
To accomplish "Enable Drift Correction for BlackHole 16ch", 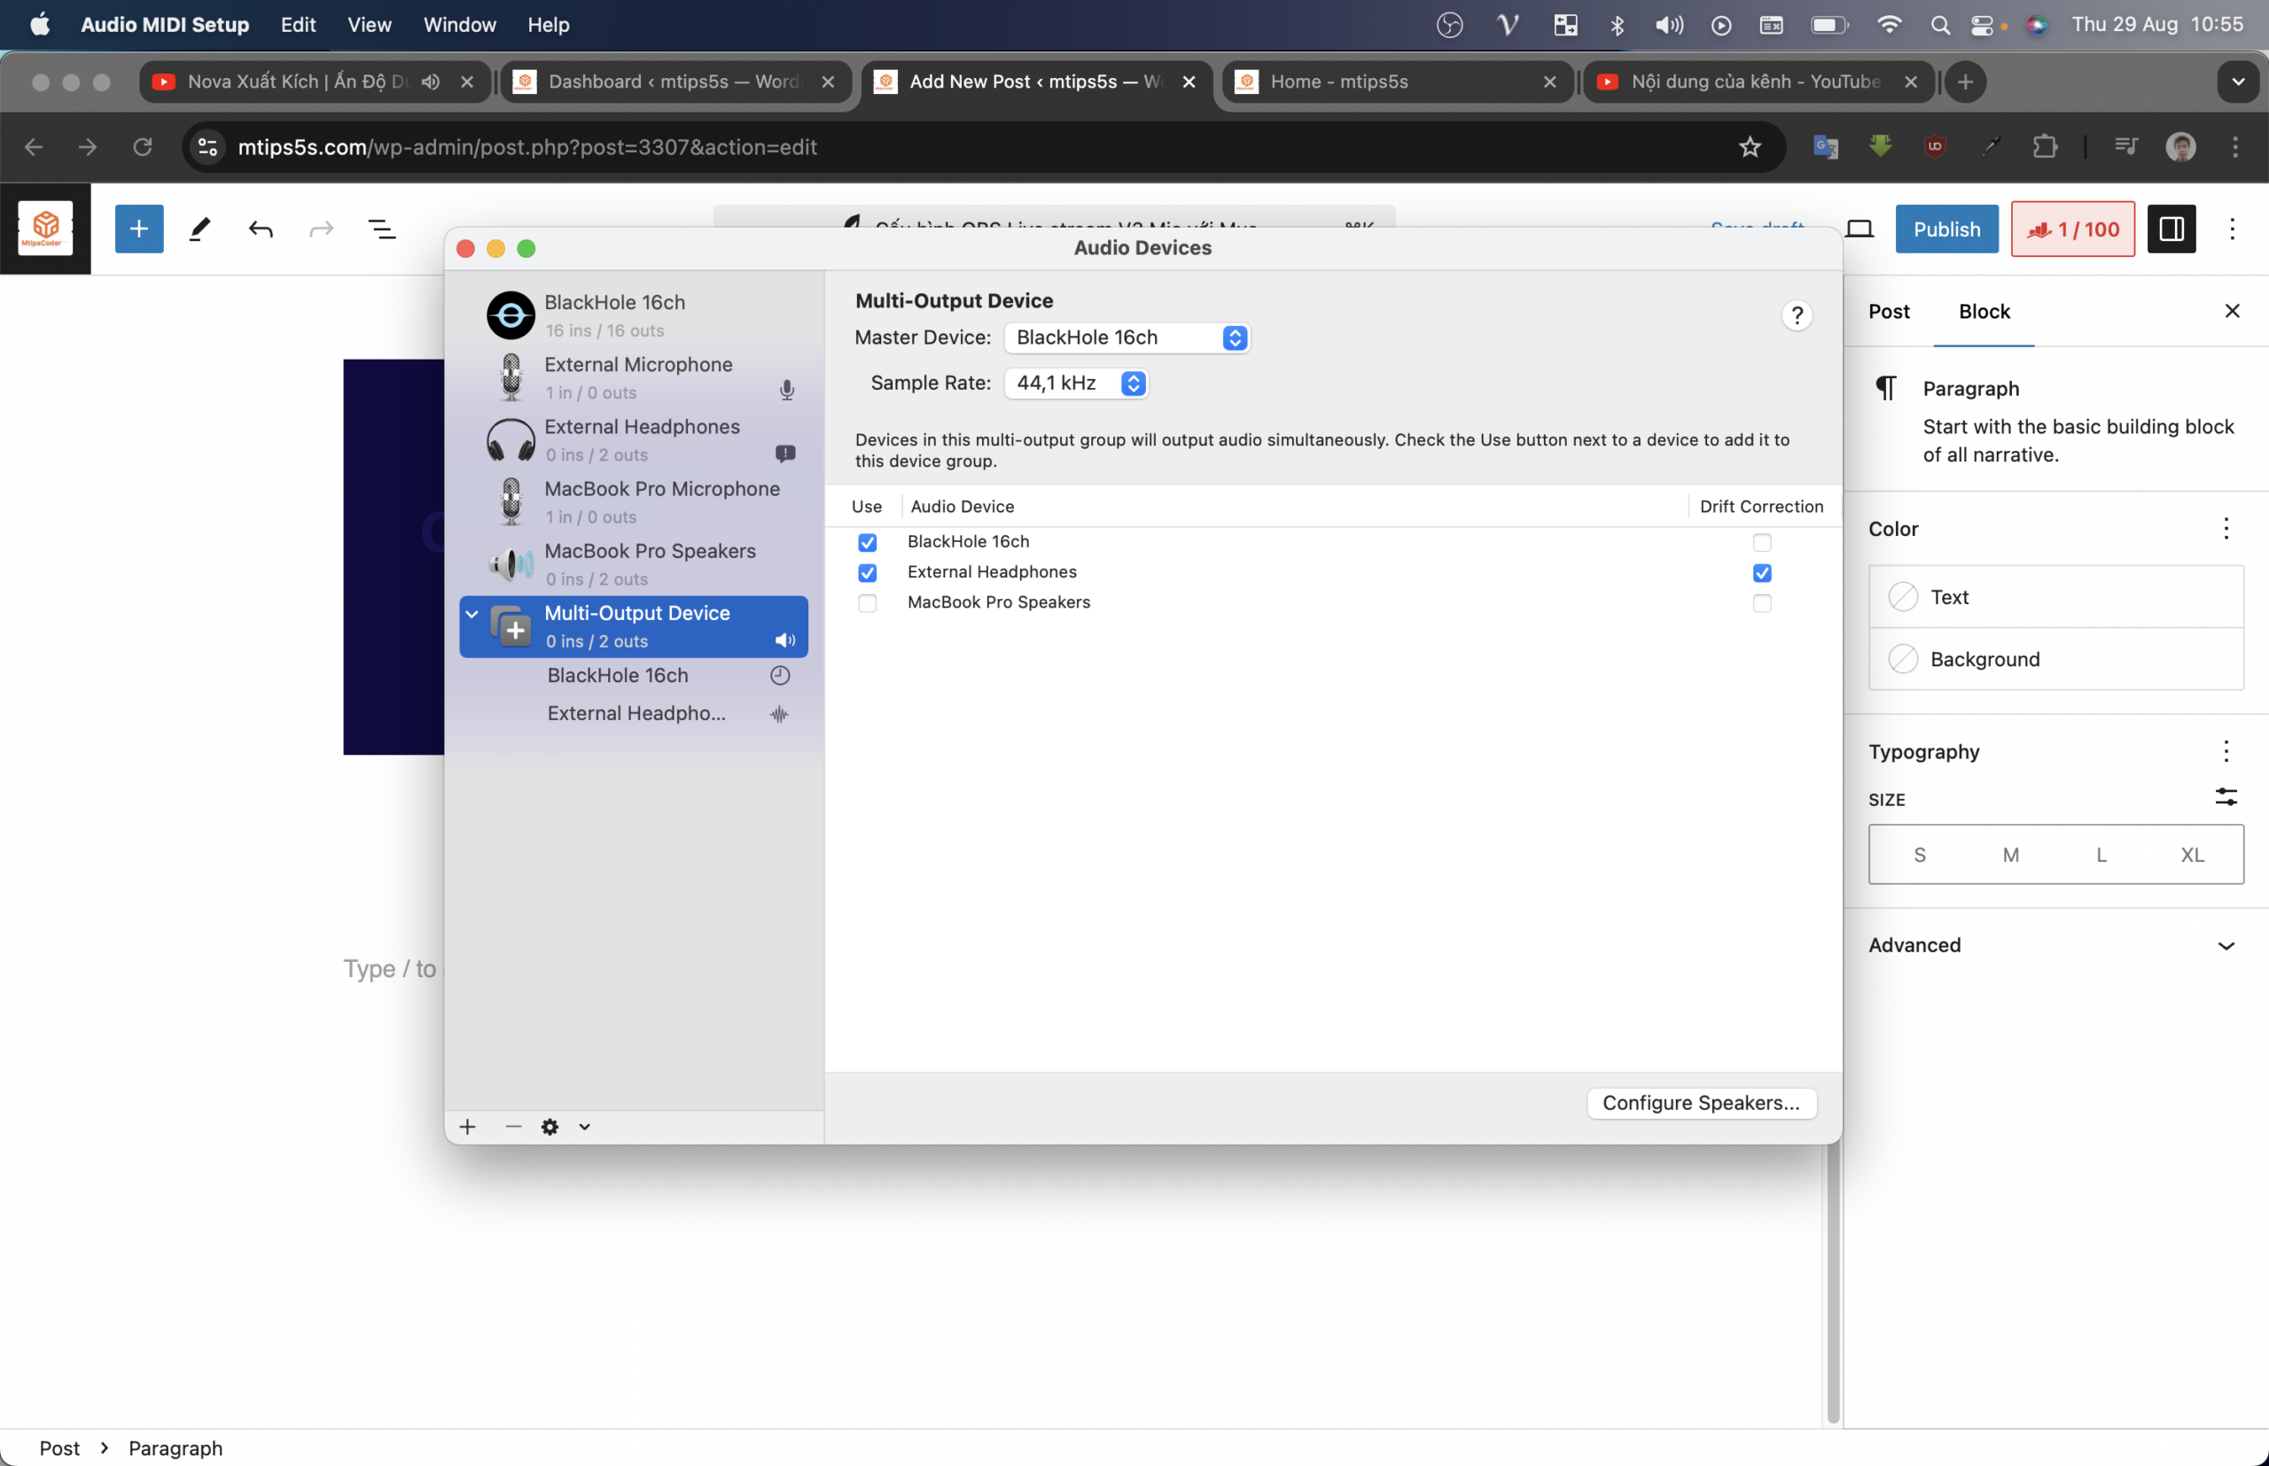I will point(1761,541).
